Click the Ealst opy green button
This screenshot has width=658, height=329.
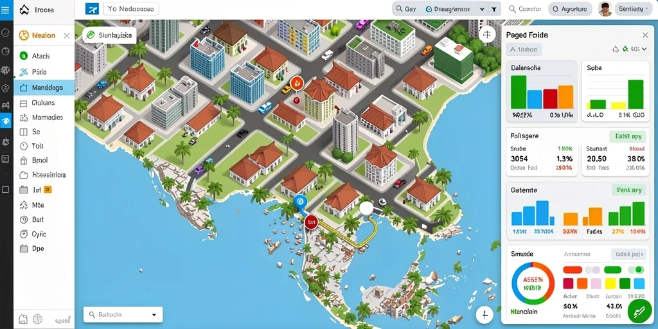[x=628, y=136]
